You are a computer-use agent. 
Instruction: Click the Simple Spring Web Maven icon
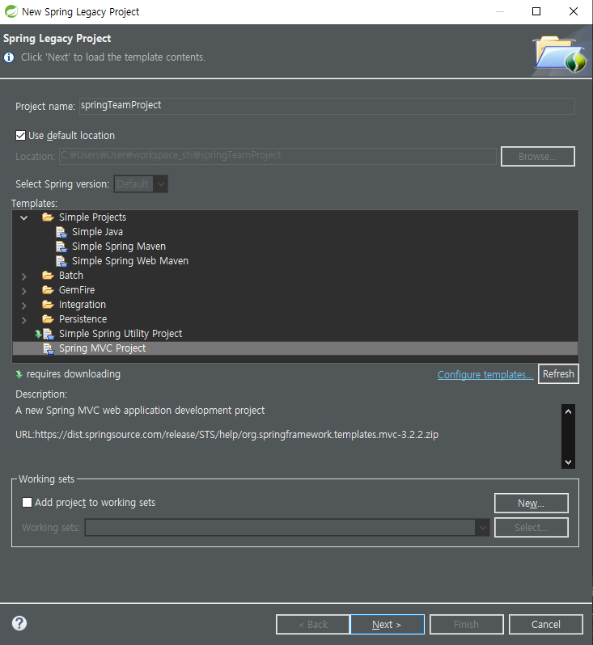(61, 261)
